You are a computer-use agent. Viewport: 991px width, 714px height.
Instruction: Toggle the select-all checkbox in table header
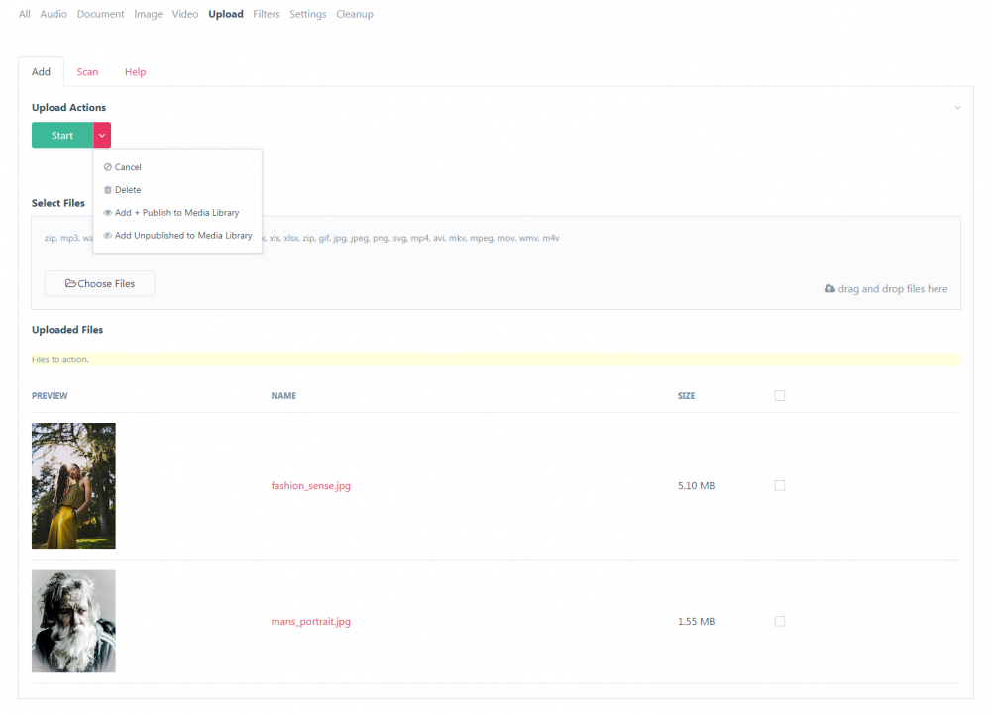tap(779, 395)
